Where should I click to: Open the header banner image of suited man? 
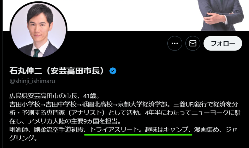(222, 15)
